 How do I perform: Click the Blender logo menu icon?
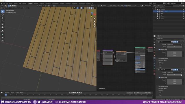[x=2, y=3]
